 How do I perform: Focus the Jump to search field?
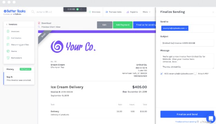pyautogui.click(x=44, y=12)
